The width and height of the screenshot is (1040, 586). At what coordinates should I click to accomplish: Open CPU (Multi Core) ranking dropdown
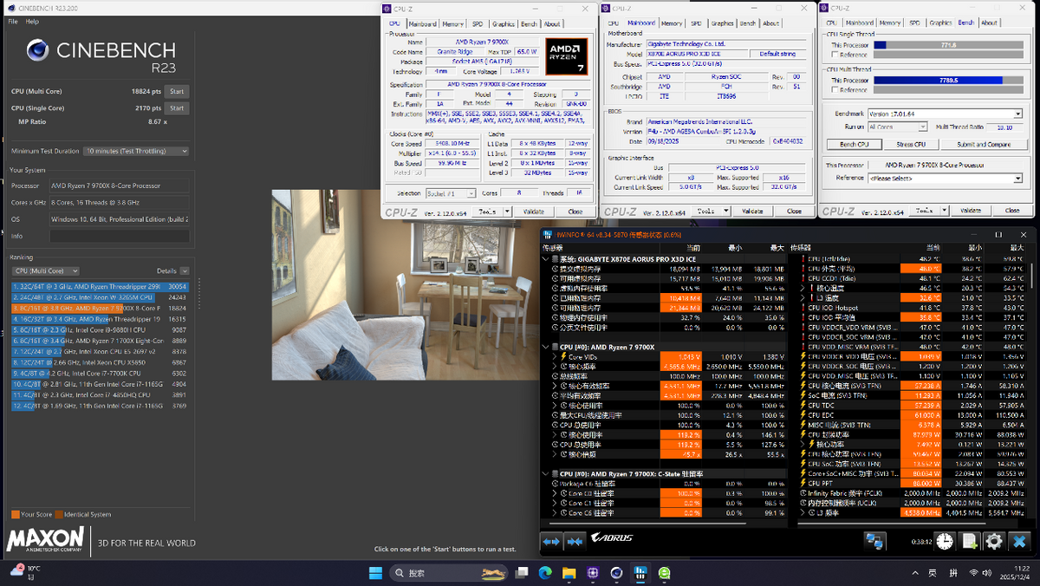coord(45,270)
